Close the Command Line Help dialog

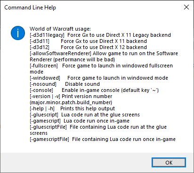click(x=186, y=7)
